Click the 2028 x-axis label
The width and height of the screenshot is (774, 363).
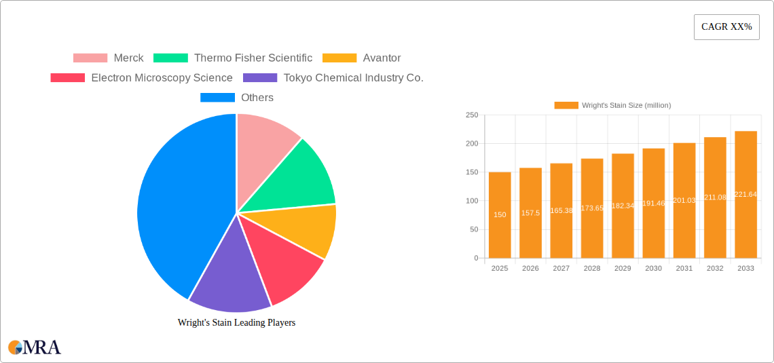592,268
